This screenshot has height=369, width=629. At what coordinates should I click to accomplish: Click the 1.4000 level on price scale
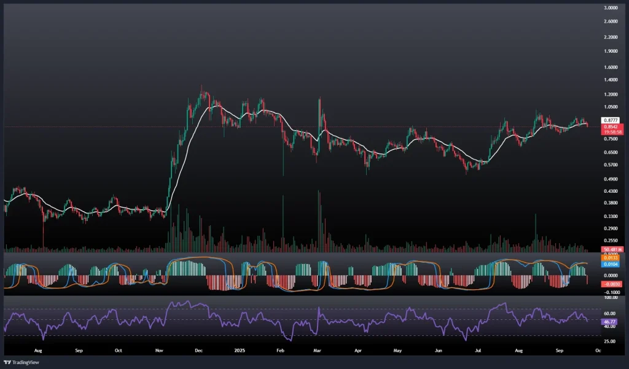pos(612,80)
